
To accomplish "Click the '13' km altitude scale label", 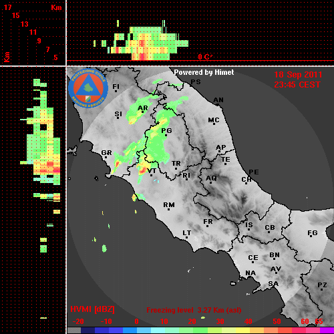I will [x=25, y=24].
